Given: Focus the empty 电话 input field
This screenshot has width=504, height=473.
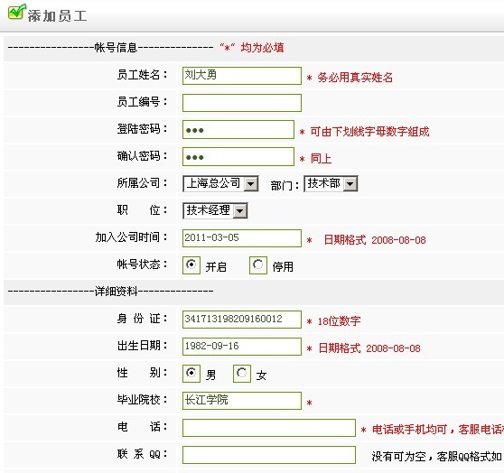Looking at the screenshot, I should 269,428.
